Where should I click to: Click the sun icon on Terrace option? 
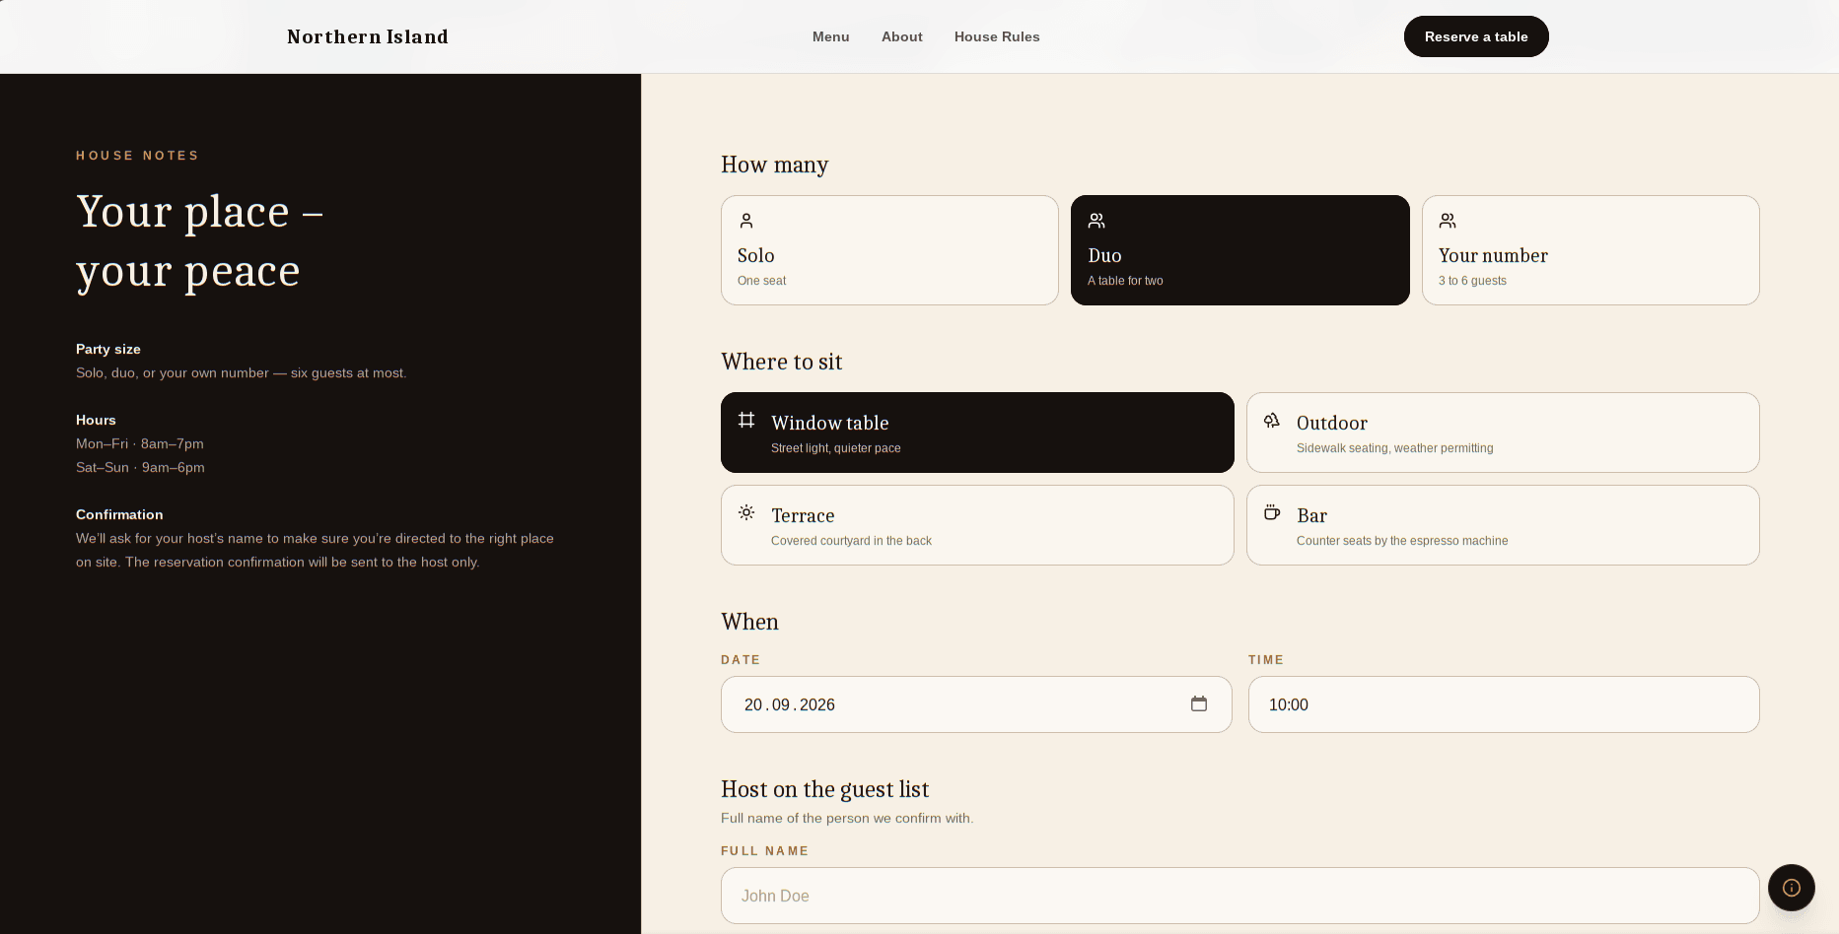point(746,512)
